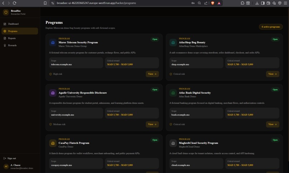View the Maroc Telecom Security Program
Image resolution: width=289 pixels, height=173 pixels.
click(152, 74)
